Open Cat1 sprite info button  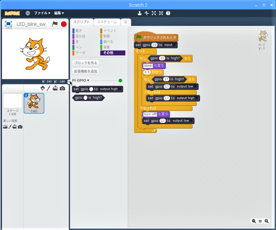(26, 95)
